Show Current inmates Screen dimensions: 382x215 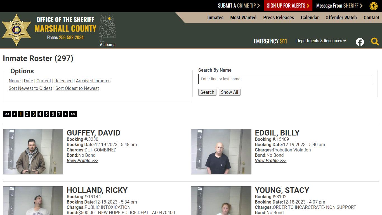(x=44, y=81)
